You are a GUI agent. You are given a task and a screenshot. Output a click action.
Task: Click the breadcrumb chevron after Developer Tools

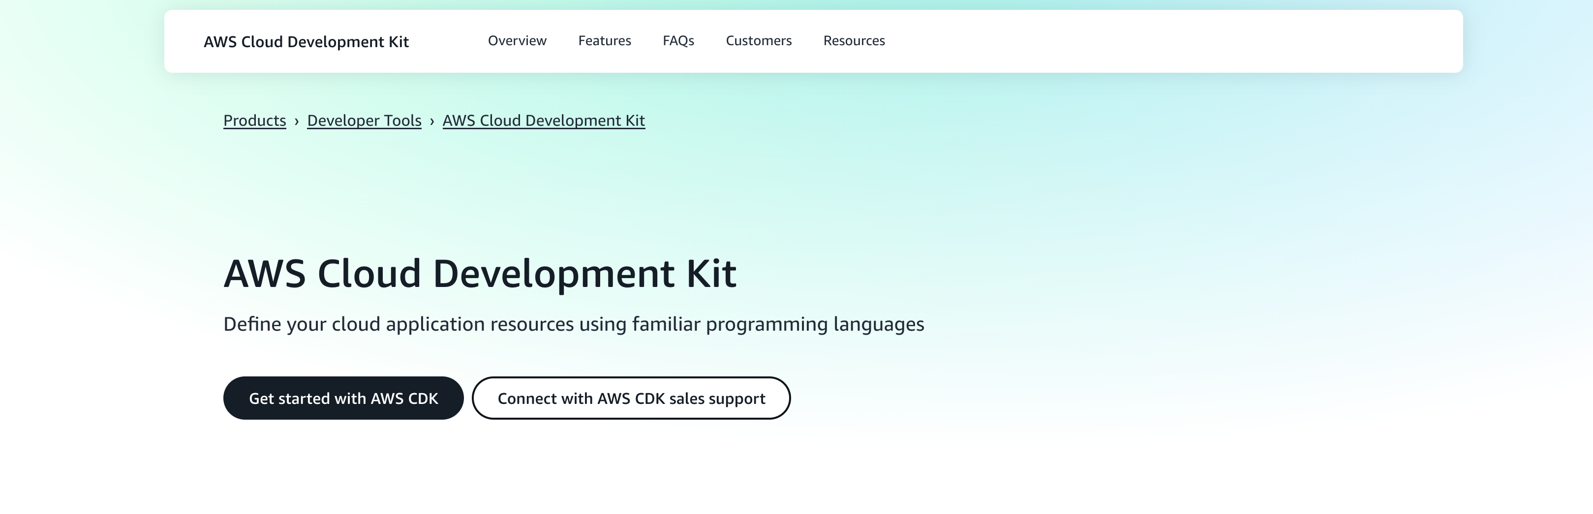point(432,120)
